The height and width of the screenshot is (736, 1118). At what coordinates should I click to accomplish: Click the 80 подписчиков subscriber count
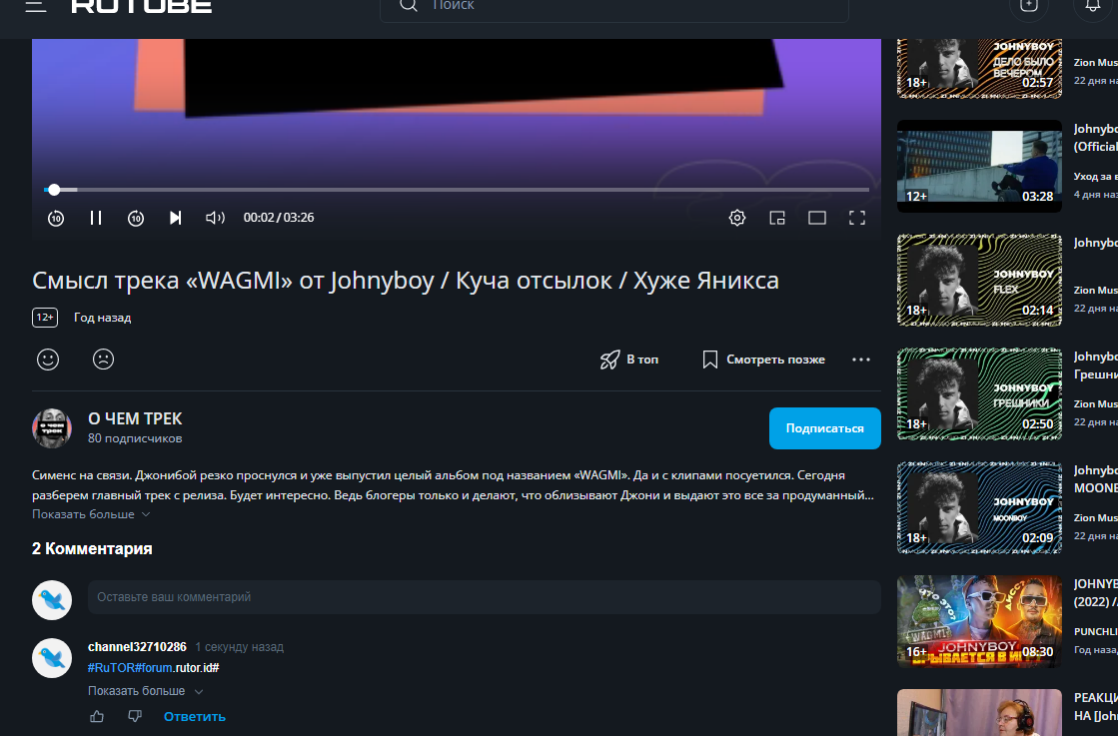pyautogui.click(x=135, y=438)
